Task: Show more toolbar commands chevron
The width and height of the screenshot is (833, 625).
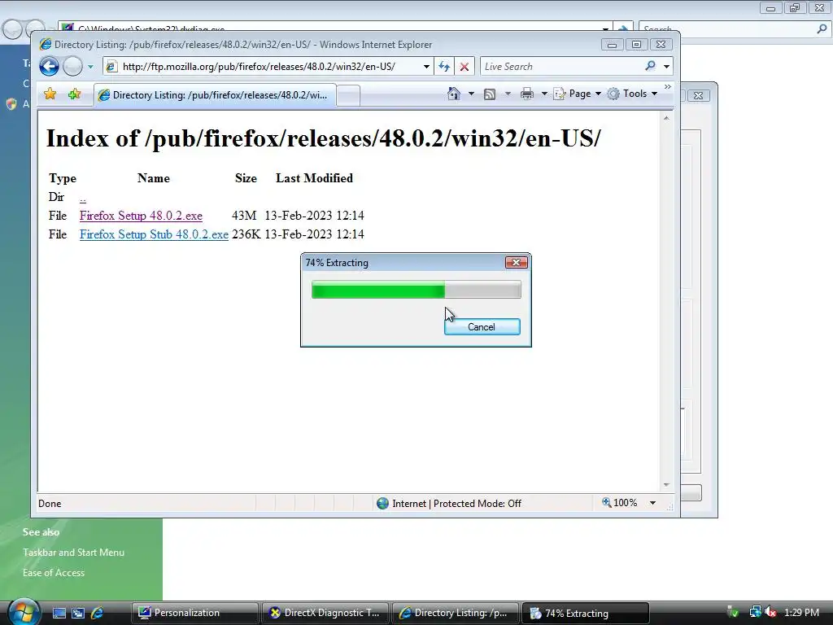Action: 668,86
